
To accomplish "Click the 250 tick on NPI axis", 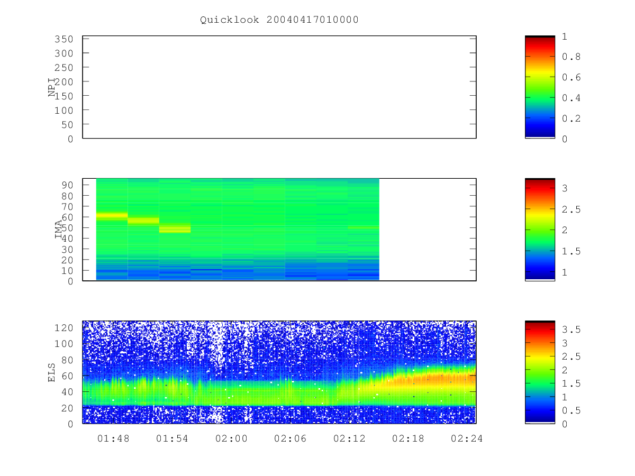I will (63, 68).
